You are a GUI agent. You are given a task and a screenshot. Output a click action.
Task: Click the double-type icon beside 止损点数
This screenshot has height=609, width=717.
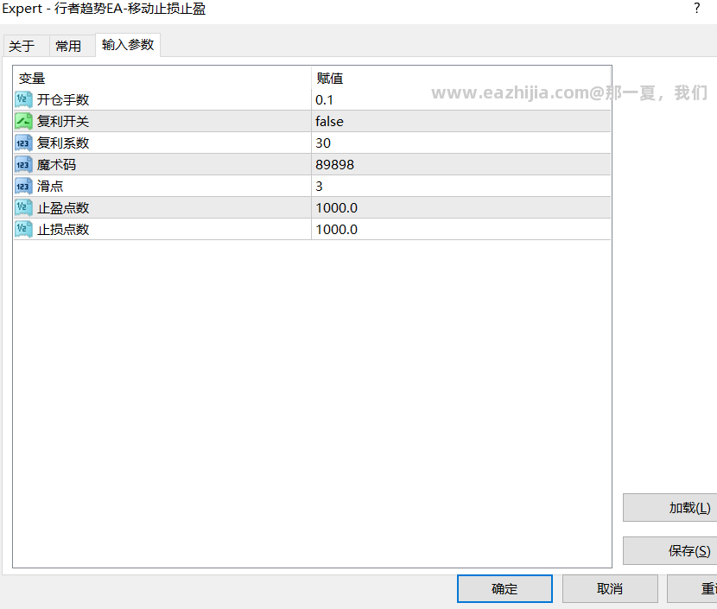pyautogui.click(x=23, y=229)
